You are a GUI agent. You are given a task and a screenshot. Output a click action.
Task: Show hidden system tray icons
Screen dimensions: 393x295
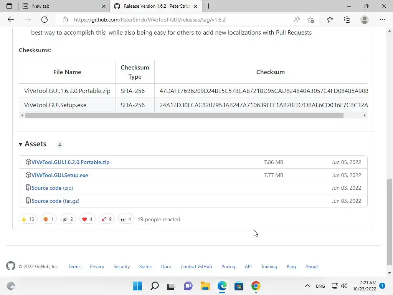(307, 286)
